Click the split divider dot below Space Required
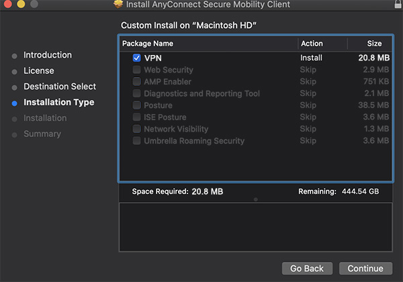Screen dimensions: 403x282 pyautogui.click(x=255, y=199)
